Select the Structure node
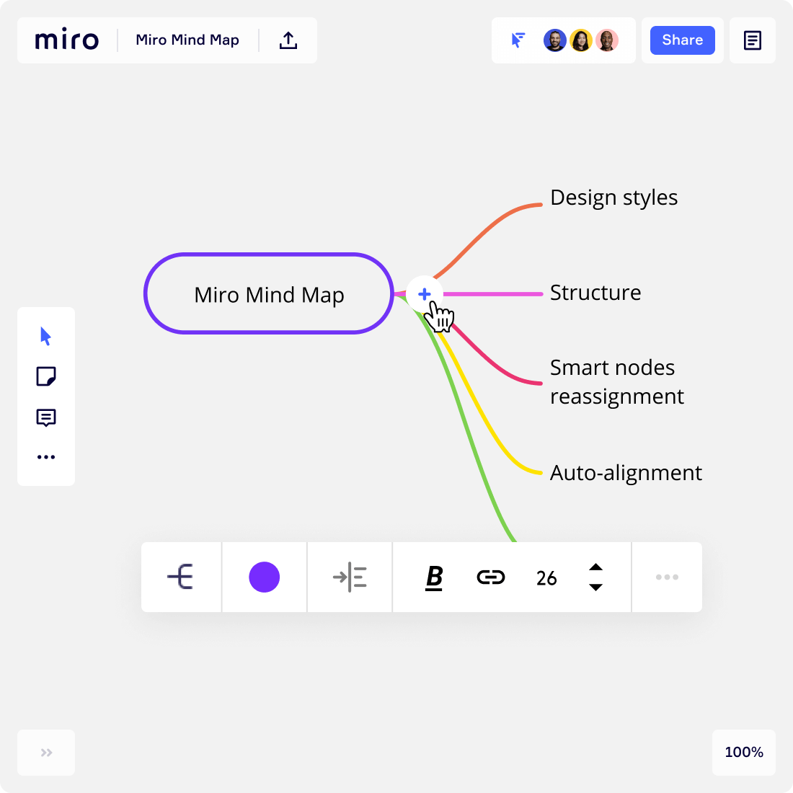The width and height of the screenshot is (793, 793). 595,293
